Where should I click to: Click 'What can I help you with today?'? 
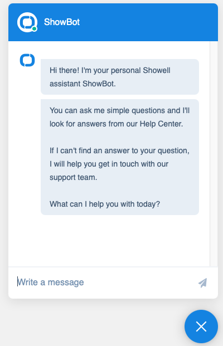coord(105,204)
